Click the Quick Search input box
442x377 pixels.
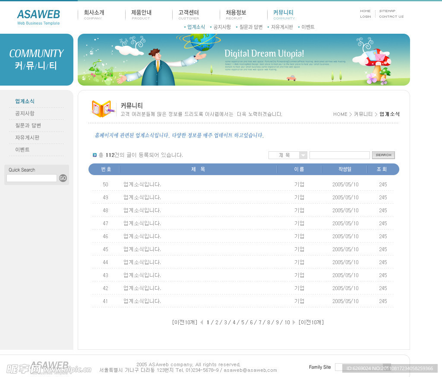click(x=32, y=178)
